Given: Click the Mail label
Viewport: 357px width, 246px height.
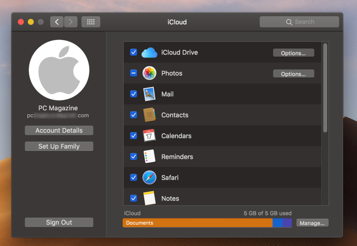Looking at the screenshot, I should (167, 94).
